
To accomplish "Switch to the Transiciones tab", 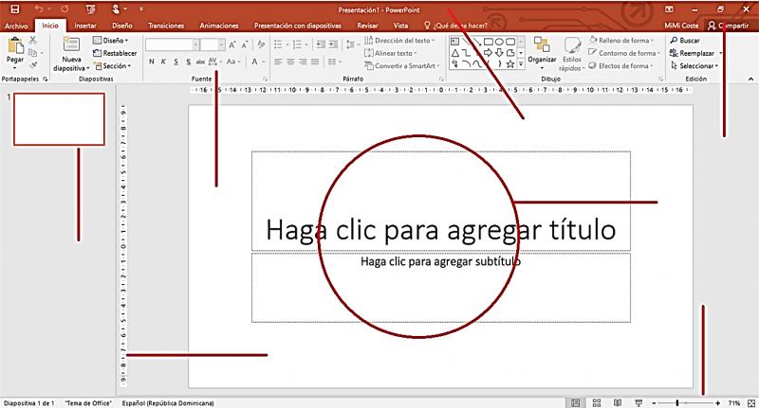I will click(166, 26).
